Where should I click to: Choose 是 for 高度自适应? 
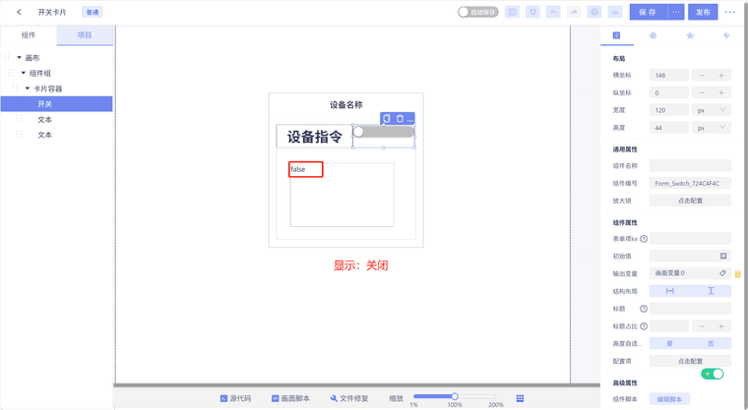point(670,343)
